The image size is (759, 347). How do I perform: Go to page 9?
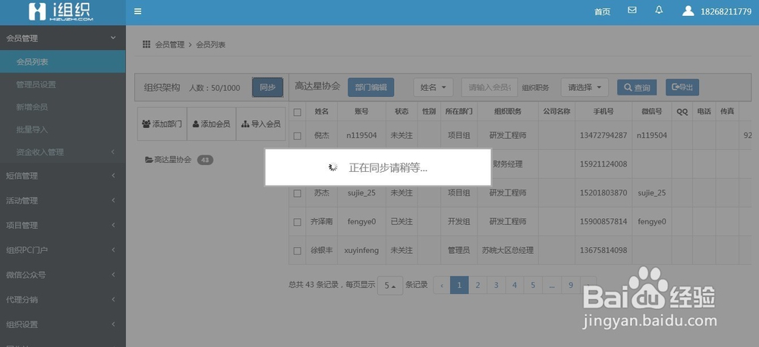(571, 285)
